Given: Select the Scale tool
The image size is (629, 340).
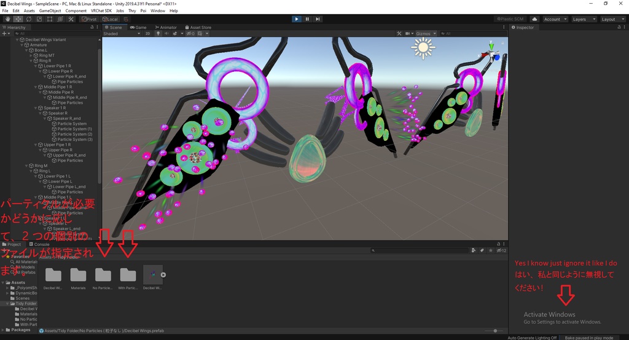Looking at the screenshot, I should point(39,19).
